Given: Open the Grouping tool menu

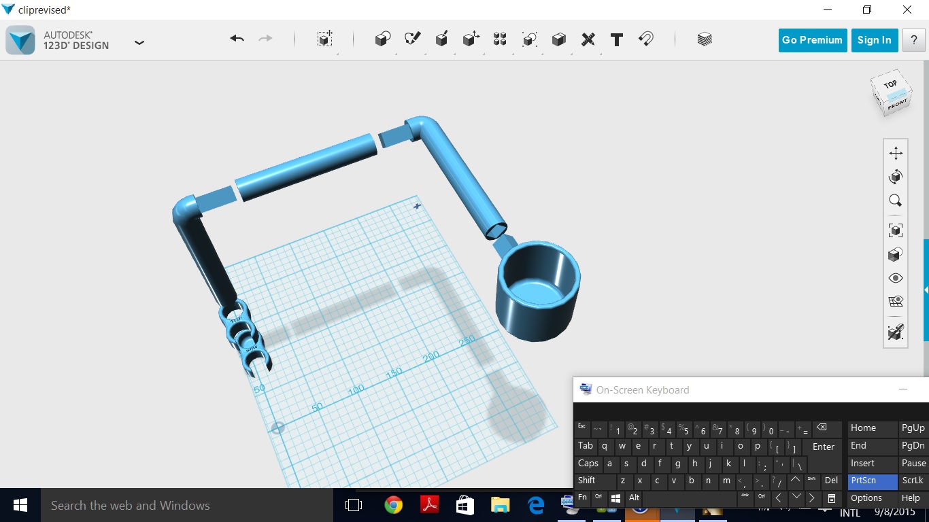Looking at the screenshot, I should (530, 39).
